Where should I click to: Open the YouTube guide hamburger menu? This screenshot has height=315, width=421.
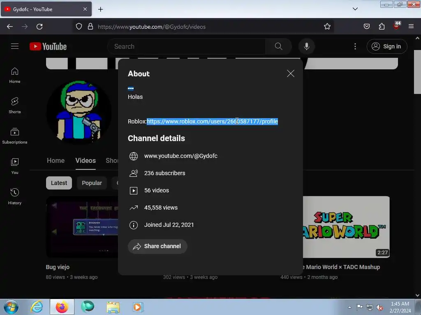coord(15,46)
